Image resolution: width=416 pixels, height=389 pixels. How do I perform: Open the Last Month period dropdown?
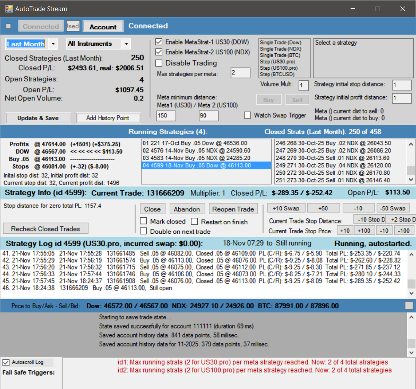tap(53, 44)
